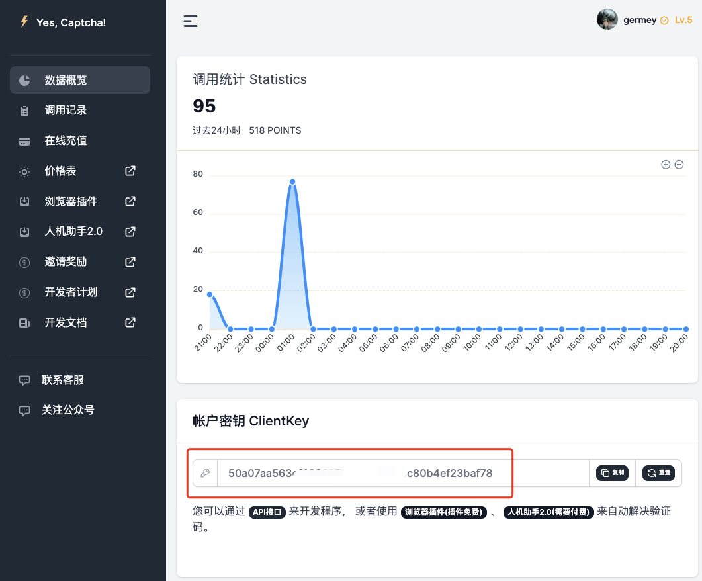Go to 在线充值 recharge page
Viewport: 702px width, 581px height.
pyautogui.click(x=79, y=141)
